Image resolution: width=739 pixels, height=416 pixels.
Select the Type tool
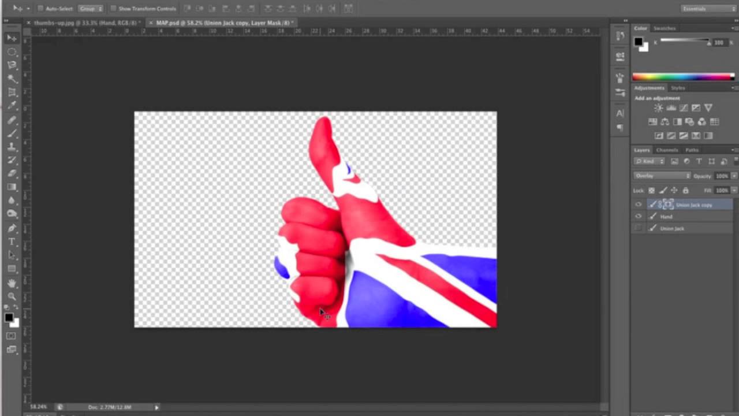point(12,242)
